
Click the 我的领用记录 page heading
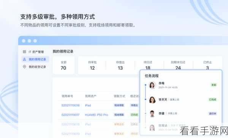pos(63,51)
